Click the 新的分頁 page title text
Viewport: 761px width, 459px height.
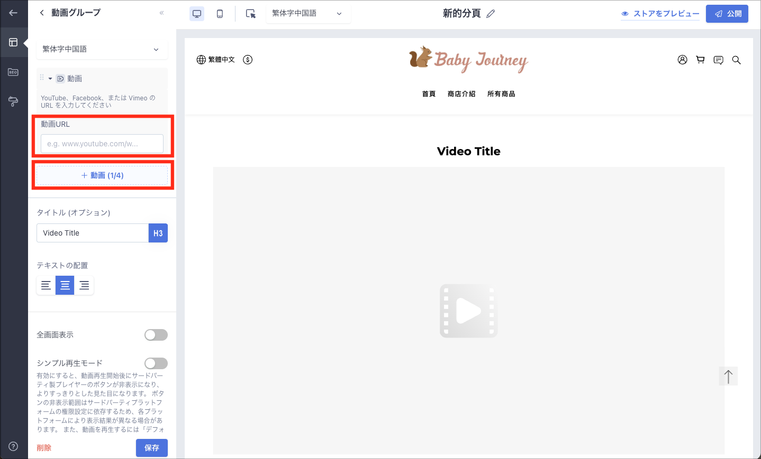click(461, 14)
